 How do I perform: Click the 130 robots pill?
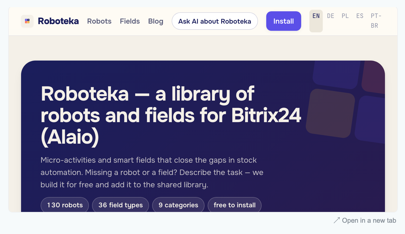(x=65, y=205)
